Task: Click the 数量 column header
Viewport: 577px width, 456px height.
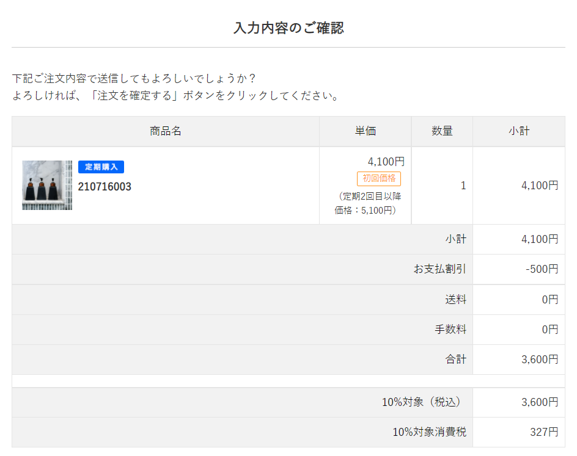Action: coord(442,131)
